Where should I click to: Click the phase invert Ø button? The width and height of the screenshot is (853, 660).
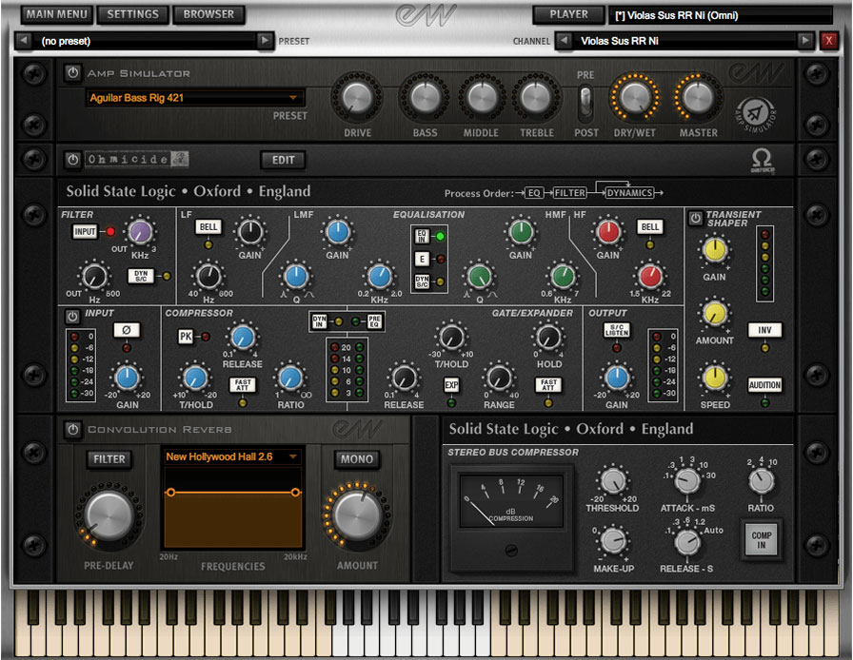[x=127, y=330]
